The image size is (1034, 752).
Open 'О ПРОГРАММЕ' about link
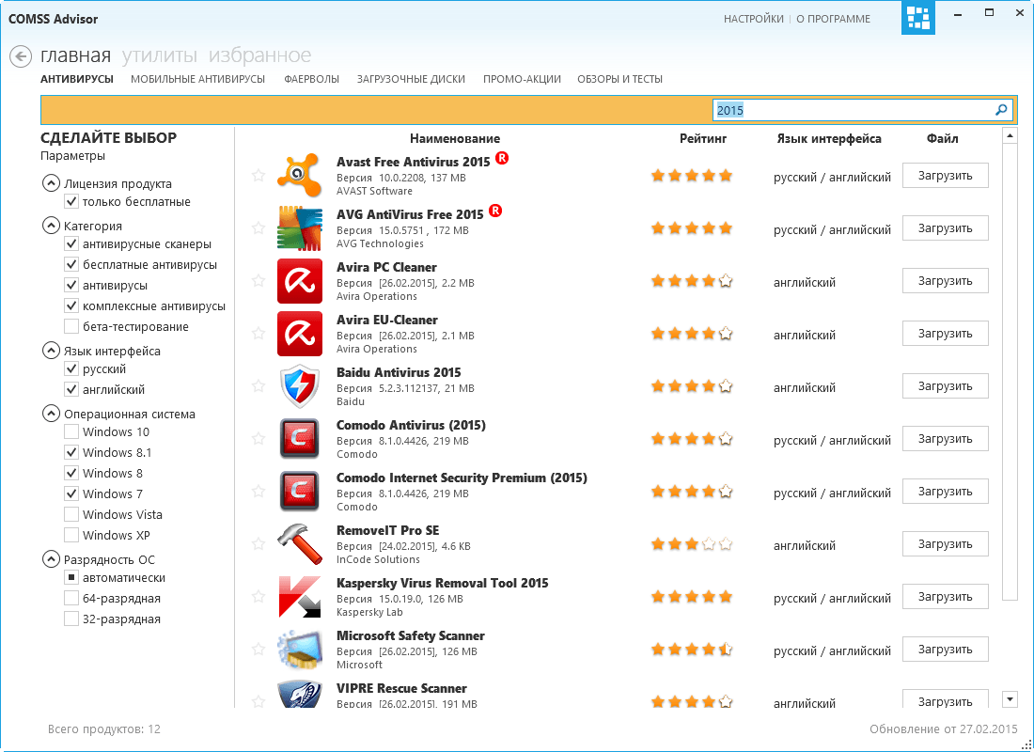pyautogui.click(x=834, y=19)
